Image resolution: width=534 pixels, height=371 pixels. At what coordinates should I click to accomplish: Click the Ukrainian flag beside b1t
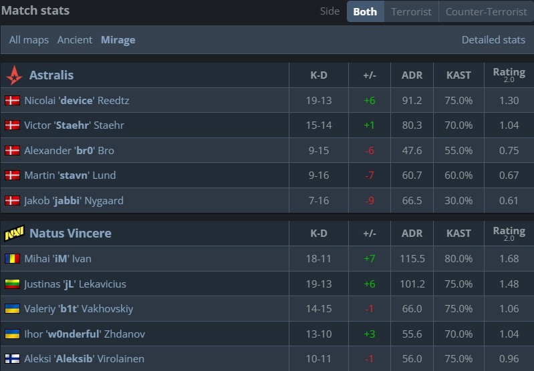12,308
